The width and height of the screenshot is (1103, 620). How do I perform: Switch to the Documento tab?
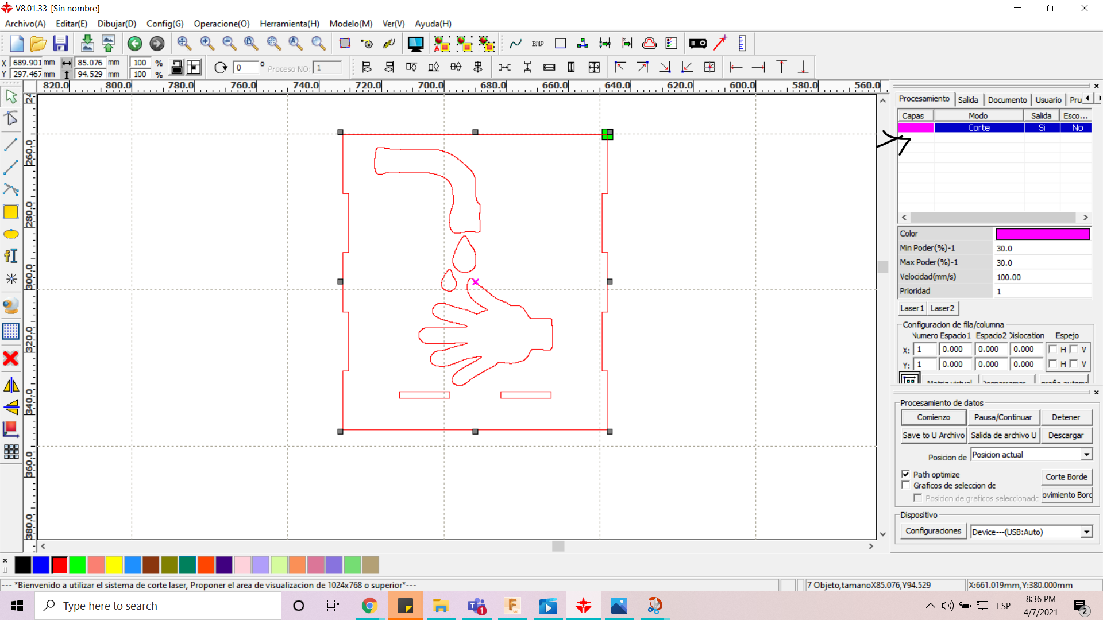click(1007, 99)
